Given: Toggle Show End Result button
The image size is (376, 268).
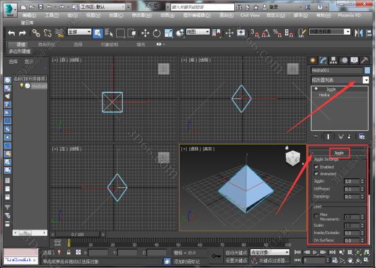Looking at the screenshot, I should 328,136.
